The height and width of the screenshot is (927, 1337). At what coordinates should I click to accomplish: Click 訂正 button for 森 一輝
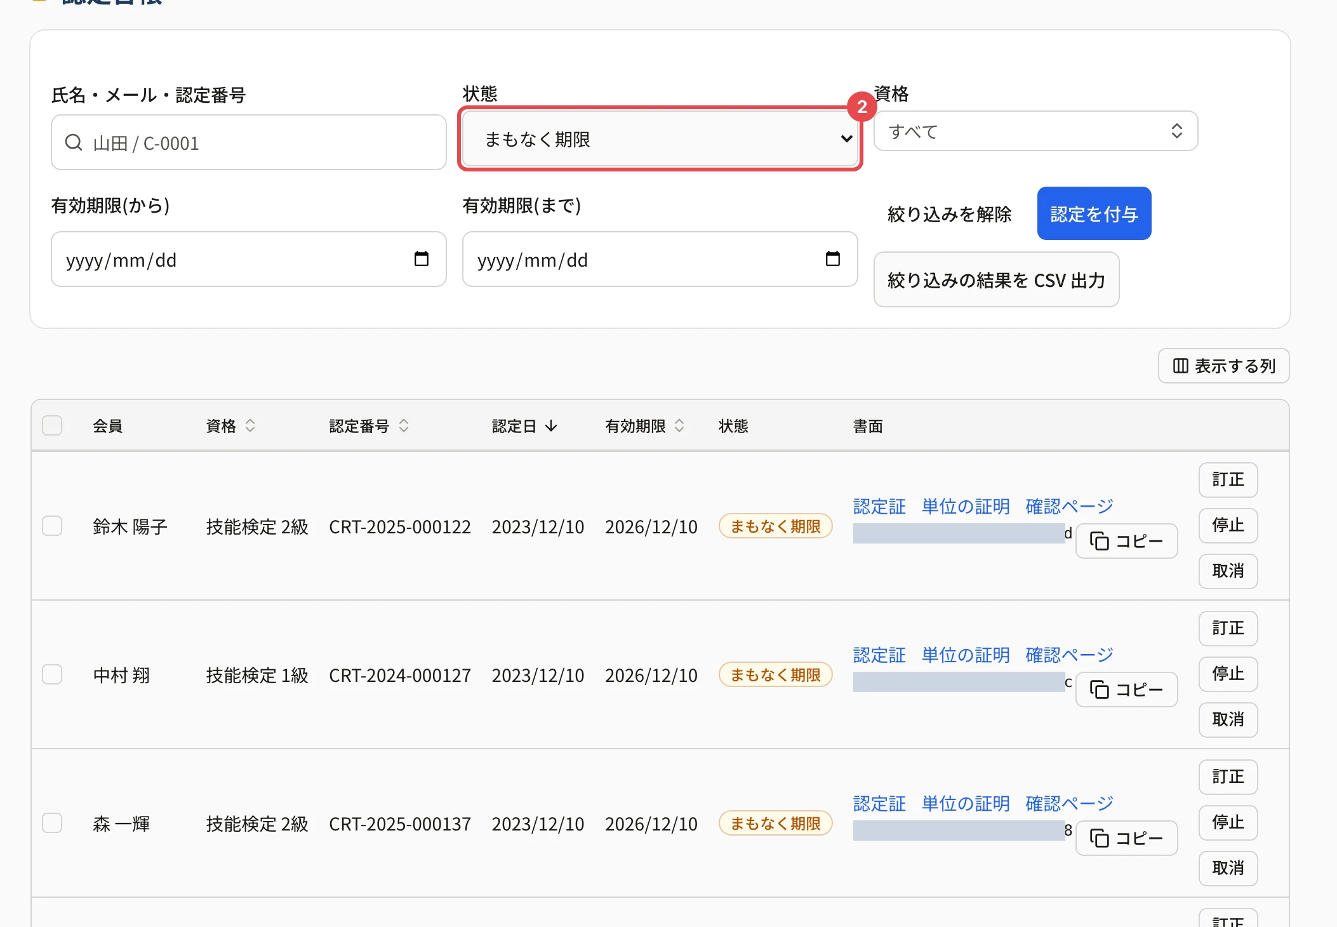1228,777
